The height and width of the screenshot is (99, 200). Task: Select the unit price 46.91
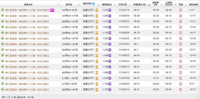pos(137,10)
